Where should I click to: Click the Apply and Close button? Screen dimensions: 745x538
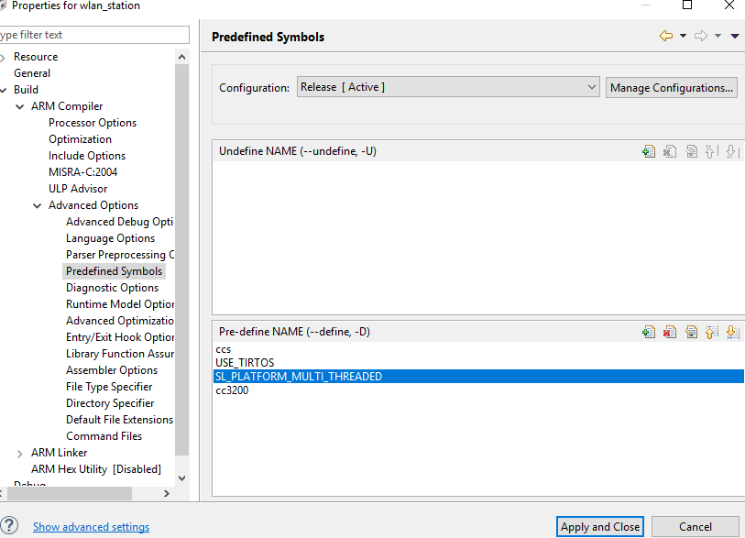pos(600,527)
